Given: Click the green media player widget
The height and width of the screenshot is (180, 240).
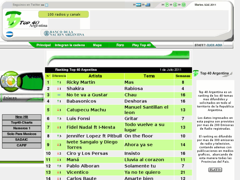Looking at the screenshot, I should (22, 81).
